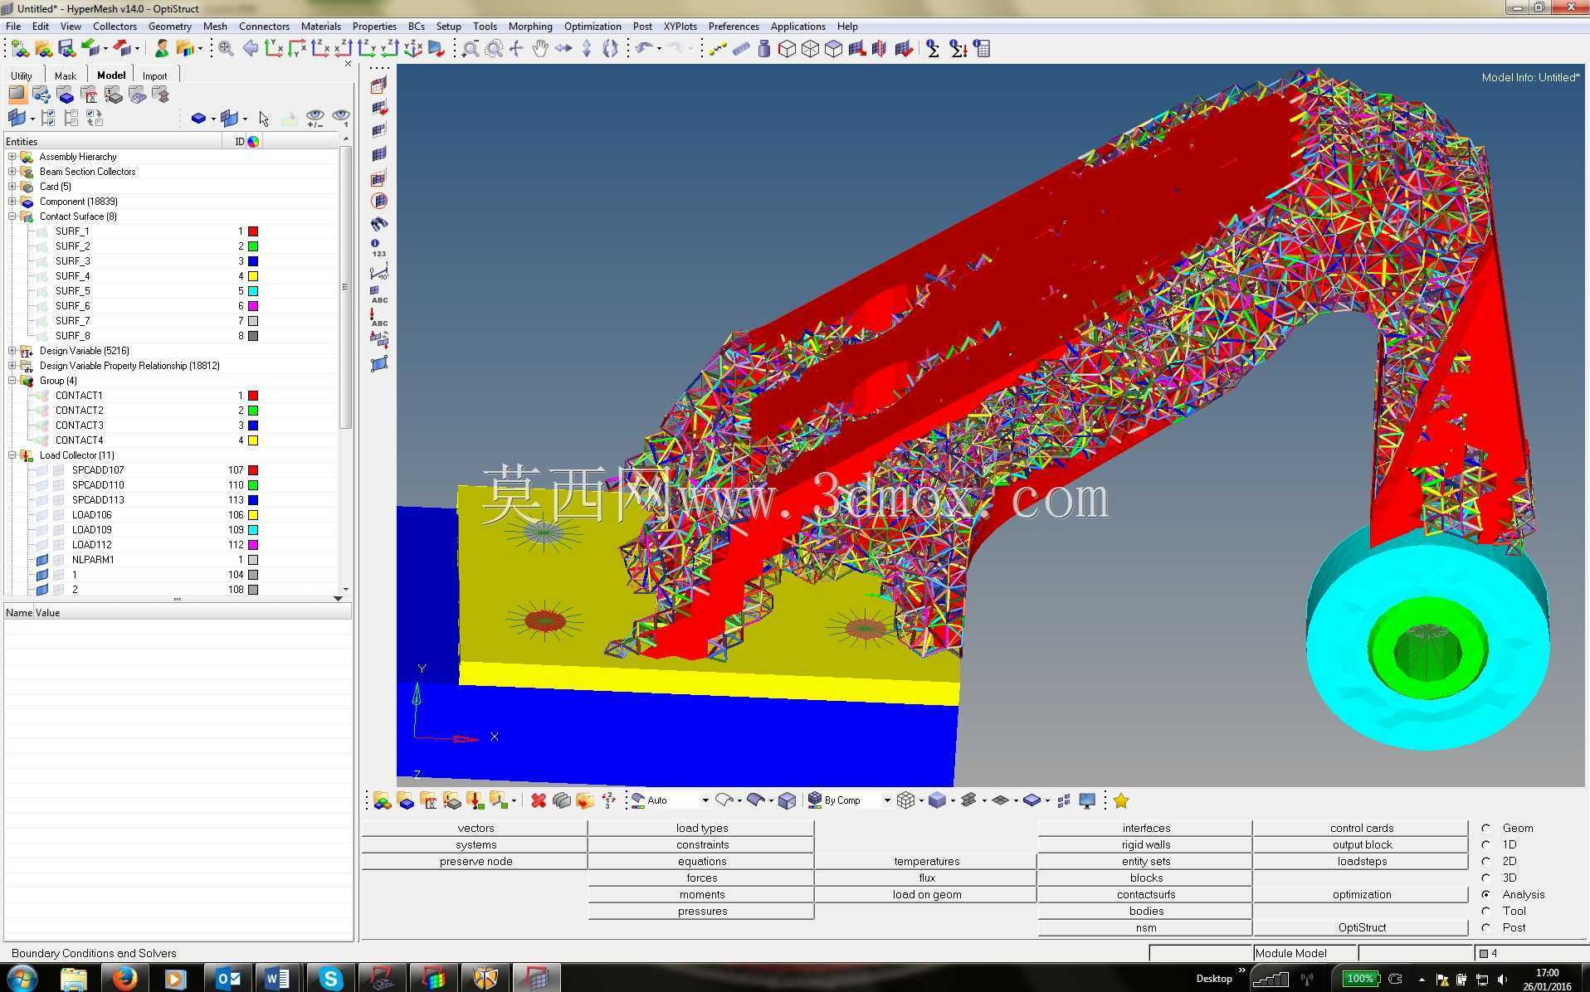The height and width of the screenshot is (992, 1590).
Task: Expand the Card (5) tree node
Action: pyautogui.click(x=12, y=187)
